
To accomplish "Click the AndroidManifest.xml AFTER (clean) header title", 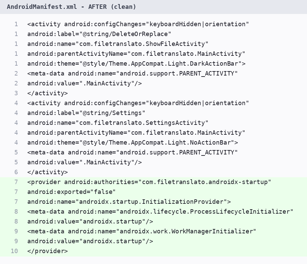I will pyautogui.click(x=72, y=7).
